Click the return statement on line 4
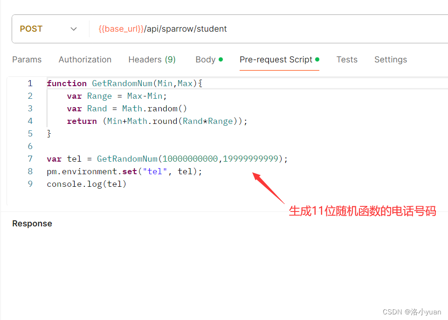The height and width of the screenshot is (320, 448). pos(157,121)
